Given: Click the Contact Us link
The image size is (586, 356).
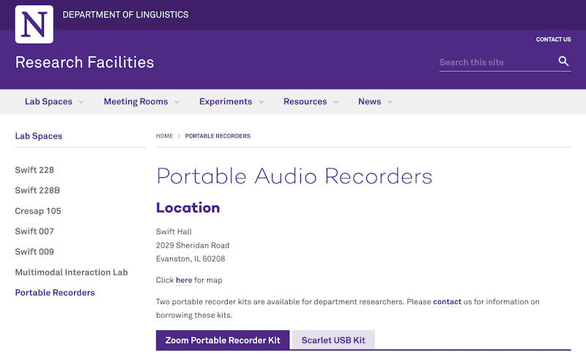Looking at the screenshot, I should click(x=554, y=40).
